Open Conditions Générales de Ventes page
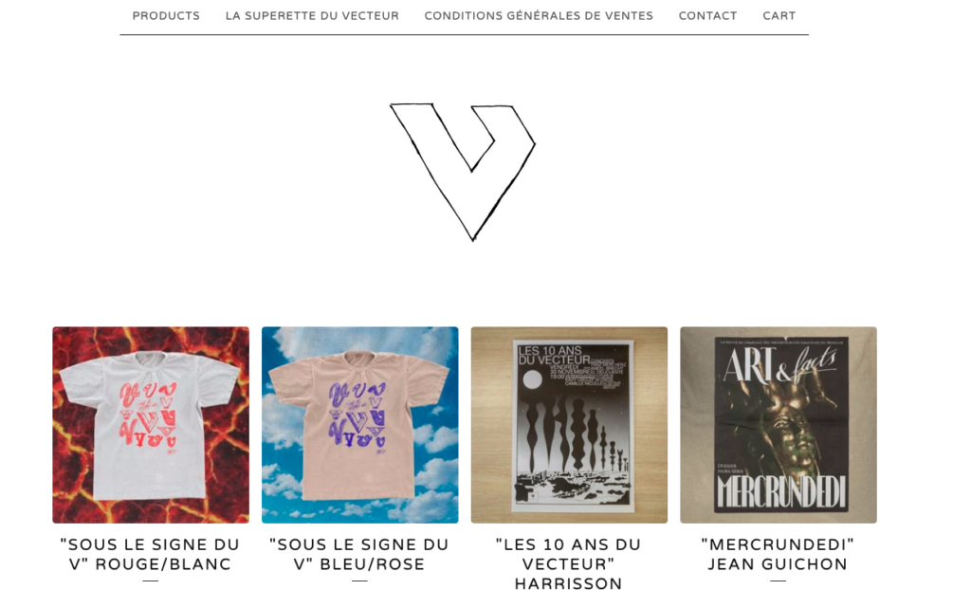 539,16
